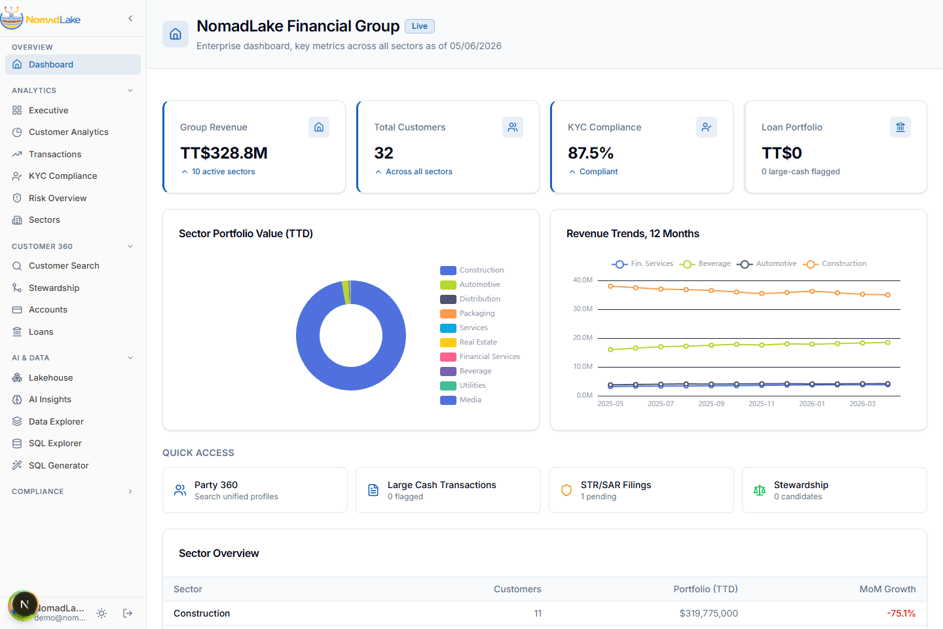
Task: Click the Accounts card icon in sidebar
Action: click(x=17, y=310)
